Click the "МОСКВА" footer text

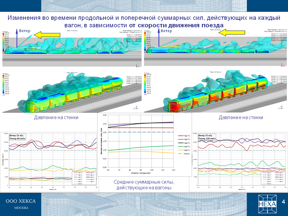tap(21, 208)
